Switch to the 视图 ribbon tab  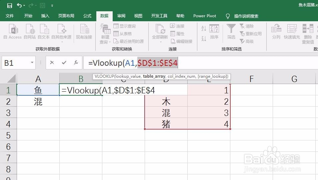click(138, 16)
